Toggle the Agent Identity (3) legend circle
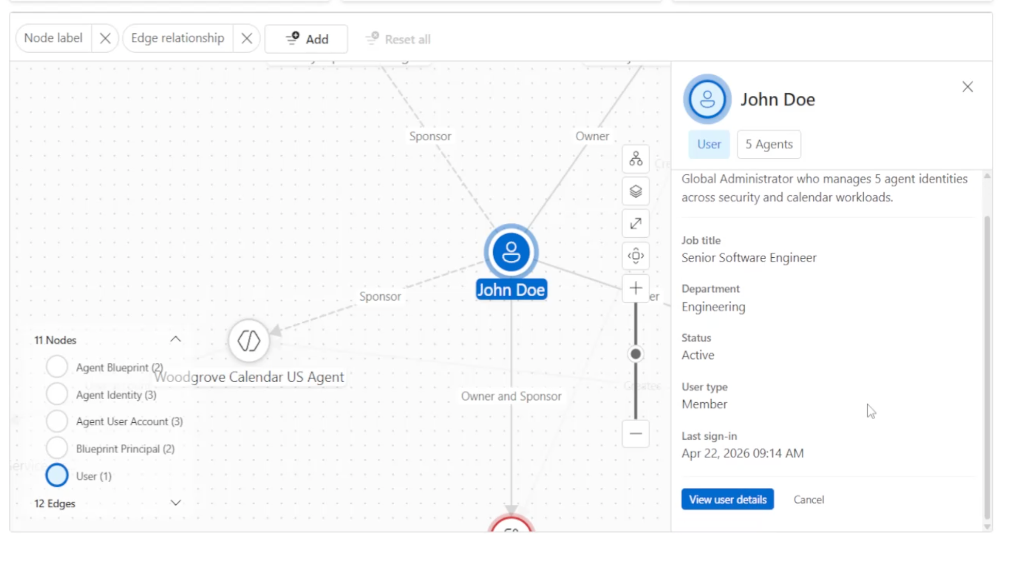This screenshot has height=562, width=1023. click(x=57, y=394)
